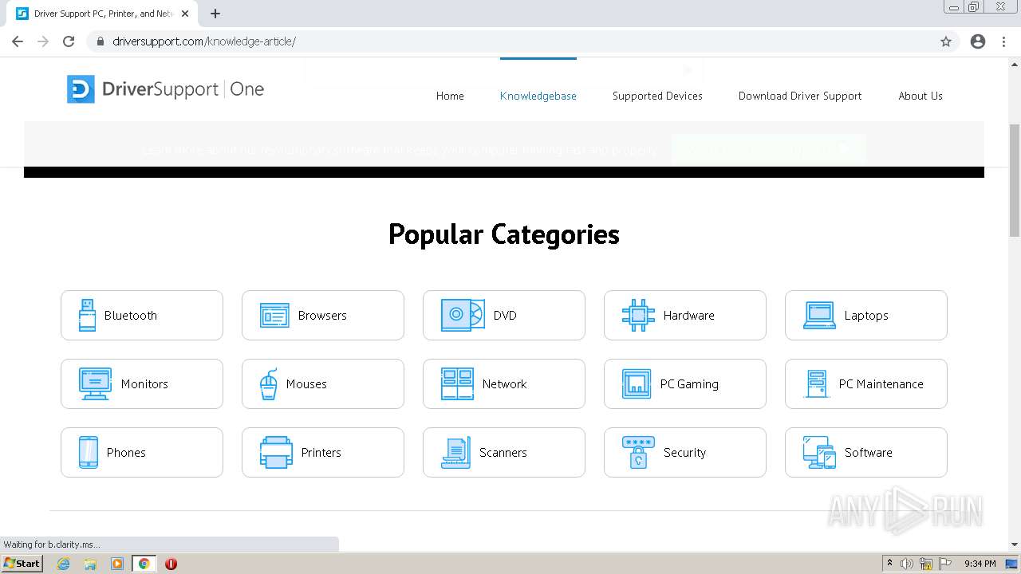Bookmark this page with the star icon
The image size is (1021, 574).
(x=946, y=41)
